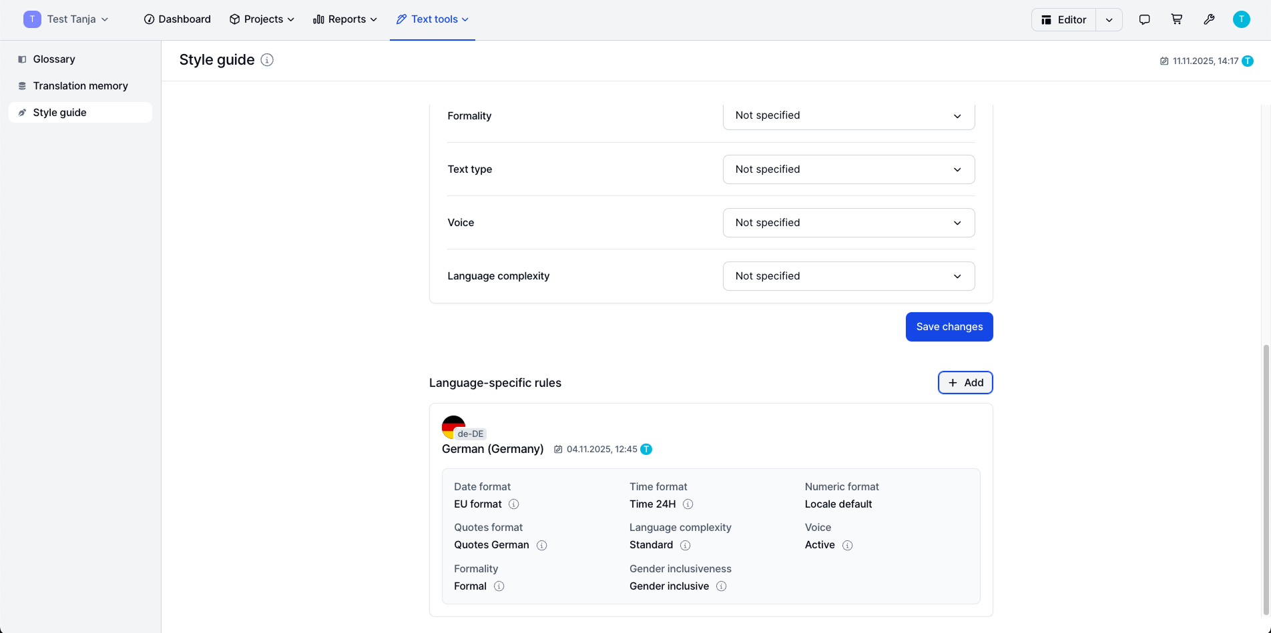Image resolution: width=1271 pixels, height=633 pixels.
Task: Click the Editor button
Action: 1064,19
